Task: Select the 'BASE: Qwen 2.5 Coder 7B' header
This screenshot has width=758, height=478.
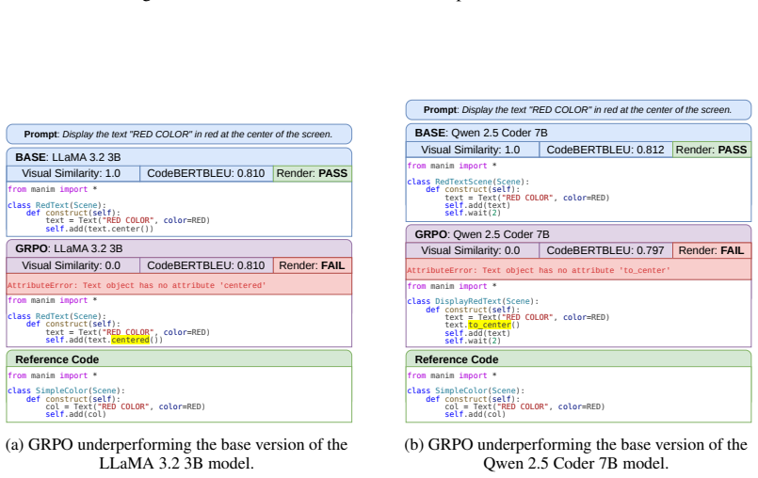Action: 578,133
